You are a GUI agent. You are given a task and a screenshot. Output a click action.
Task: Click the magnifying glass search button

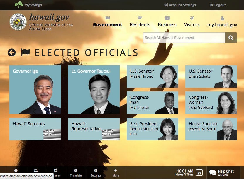coord(231,38)
